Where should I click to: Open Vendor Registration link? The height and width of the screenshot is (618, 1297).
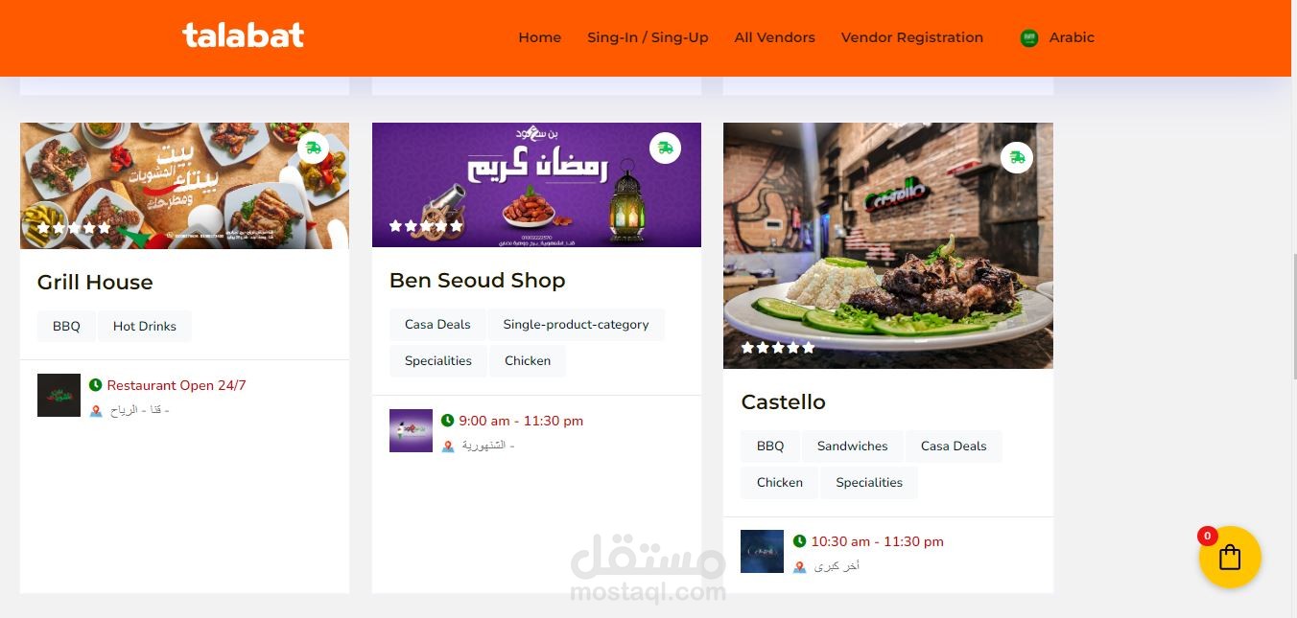pos(912,37)
